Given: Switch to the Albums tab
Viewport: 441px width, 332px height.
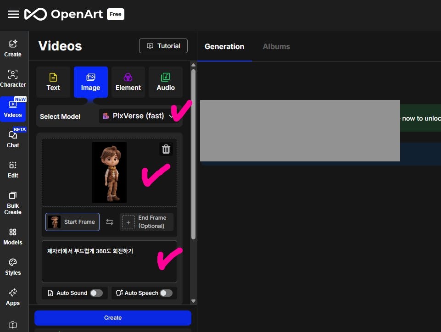Looking at the screenshot, I should 276,46.
